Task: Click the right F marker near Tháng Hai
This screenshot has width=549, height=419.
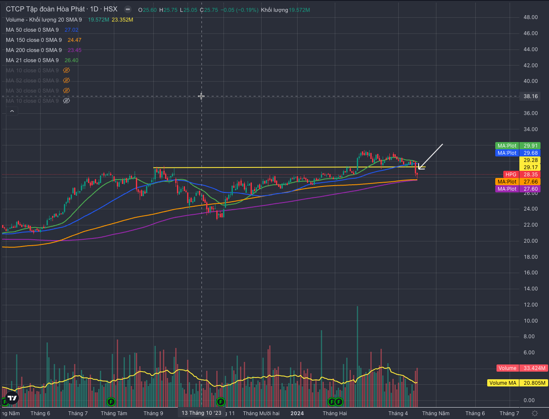Action: [339, 401]
